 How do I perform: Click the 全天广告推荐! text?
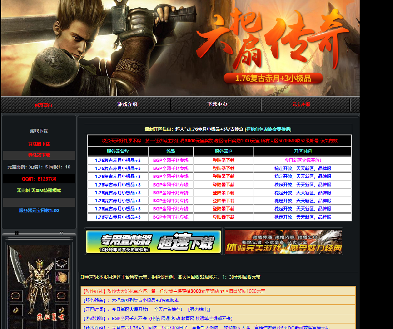[168, 309]
